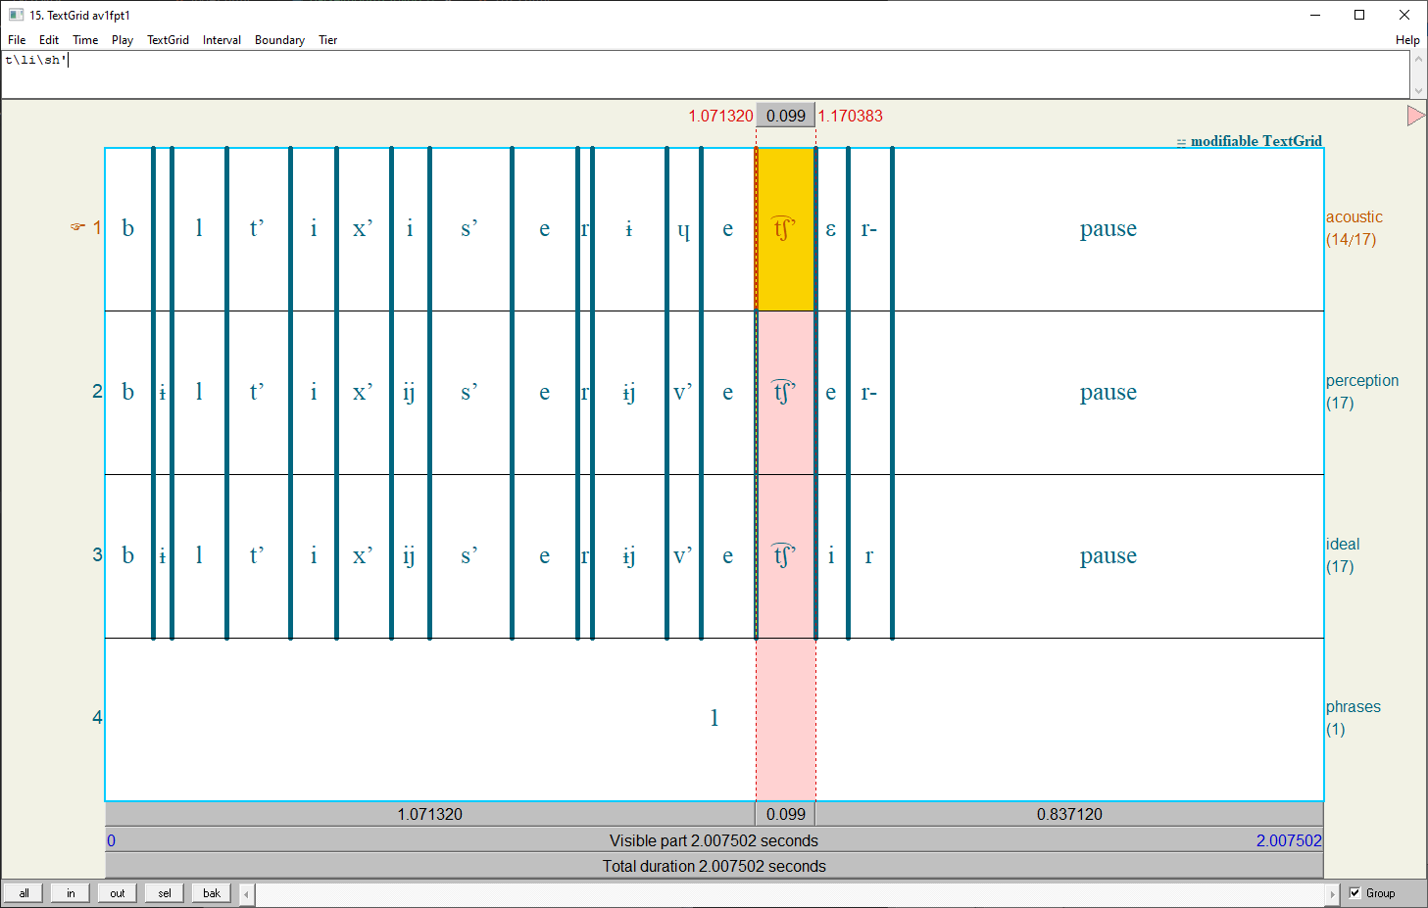The height and width of the screenshot is (908, 1428).
Task: Select the 'pause' interval in acoustic tier
Action: point(1108,229)
